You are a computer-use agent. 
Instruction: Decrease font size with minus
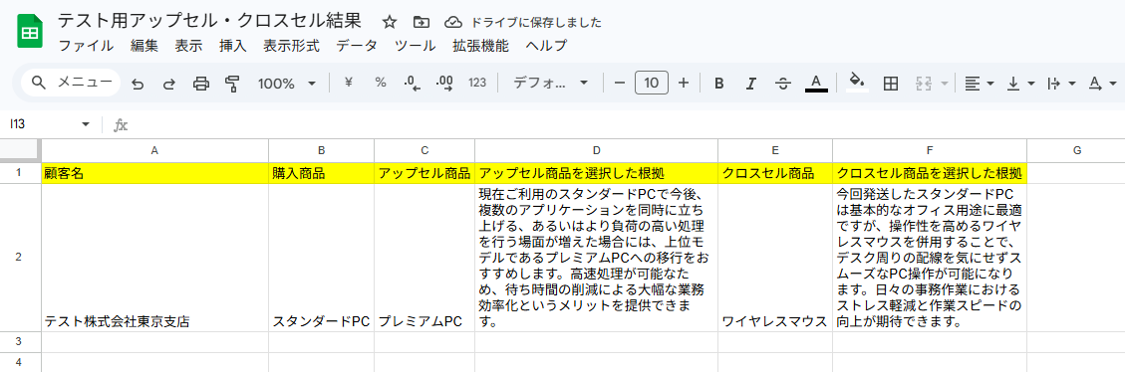pyautogui.click(x=620, y=84)
